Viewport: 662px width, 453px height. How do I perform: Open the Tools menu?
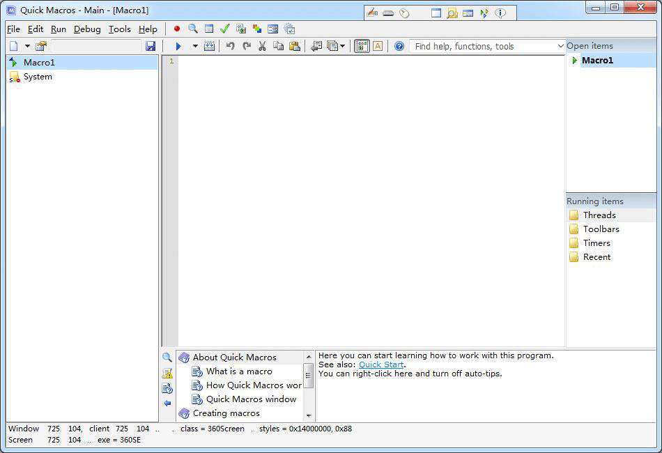[119, 29]
